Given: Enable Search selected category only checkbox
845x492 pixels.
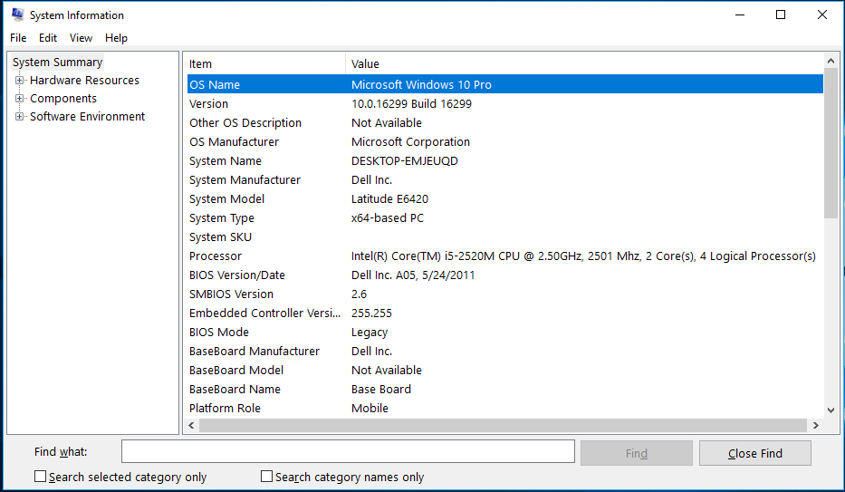Looking at the screenshot, I should [x=40, y=477].
